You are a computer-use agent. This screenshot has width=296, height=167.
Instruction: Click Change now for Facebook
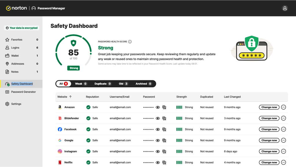pyautogui.click(x=269, y=129)
